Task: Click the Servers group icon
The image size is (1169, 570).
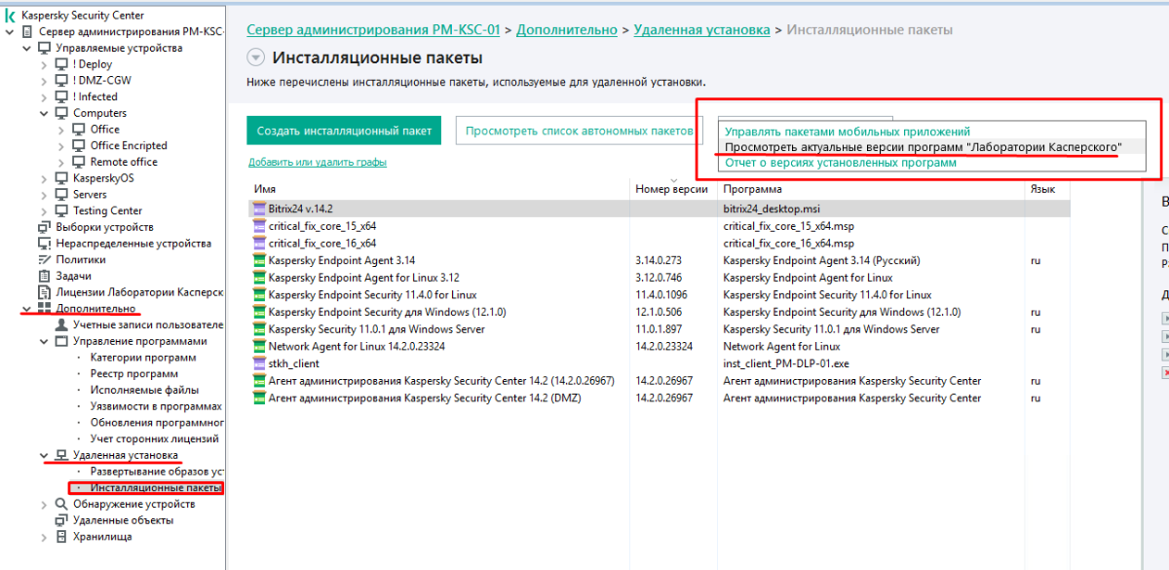Action: tap(62, 194)
